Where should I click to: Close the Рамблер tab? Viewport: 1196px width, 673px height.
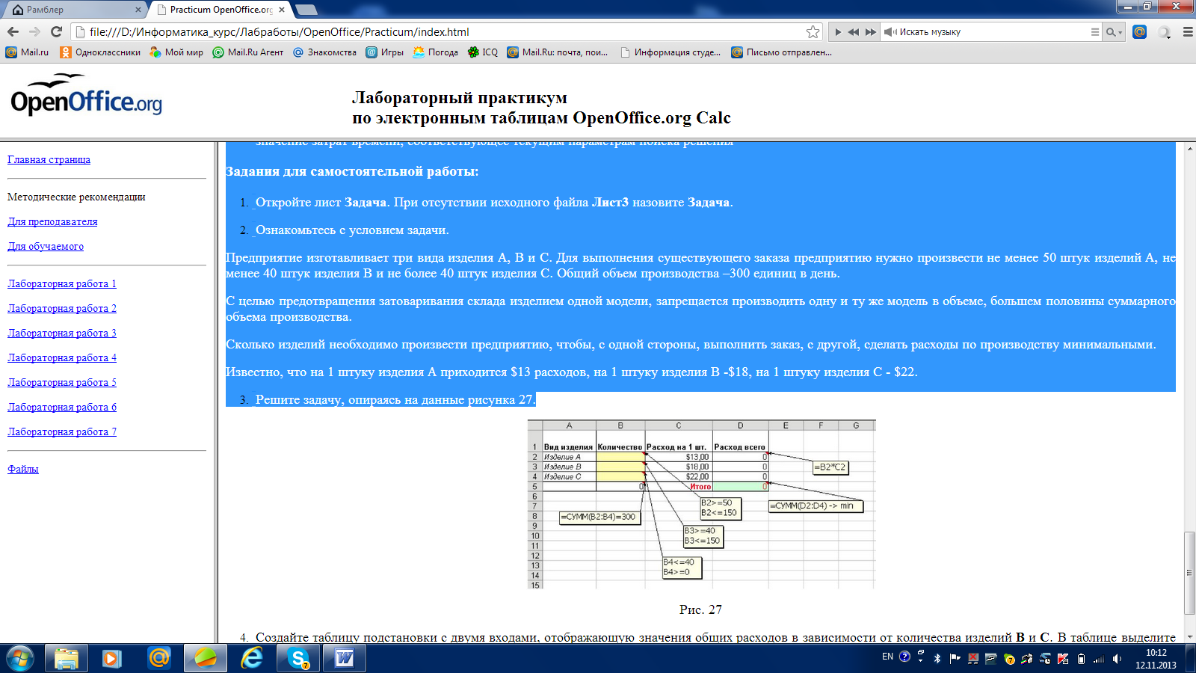[x=138, y=10]
